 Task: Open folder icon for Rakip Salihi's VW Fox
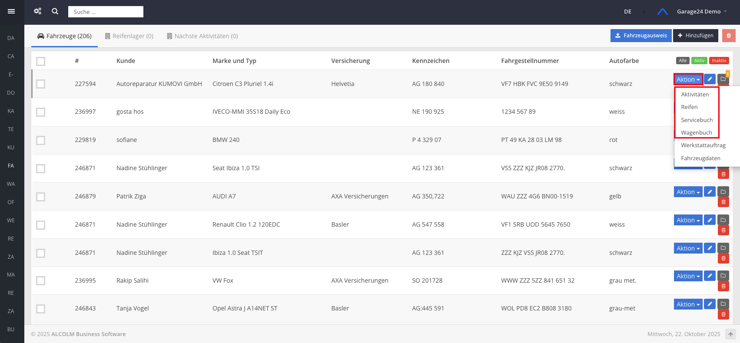click(x=723, y=276)
